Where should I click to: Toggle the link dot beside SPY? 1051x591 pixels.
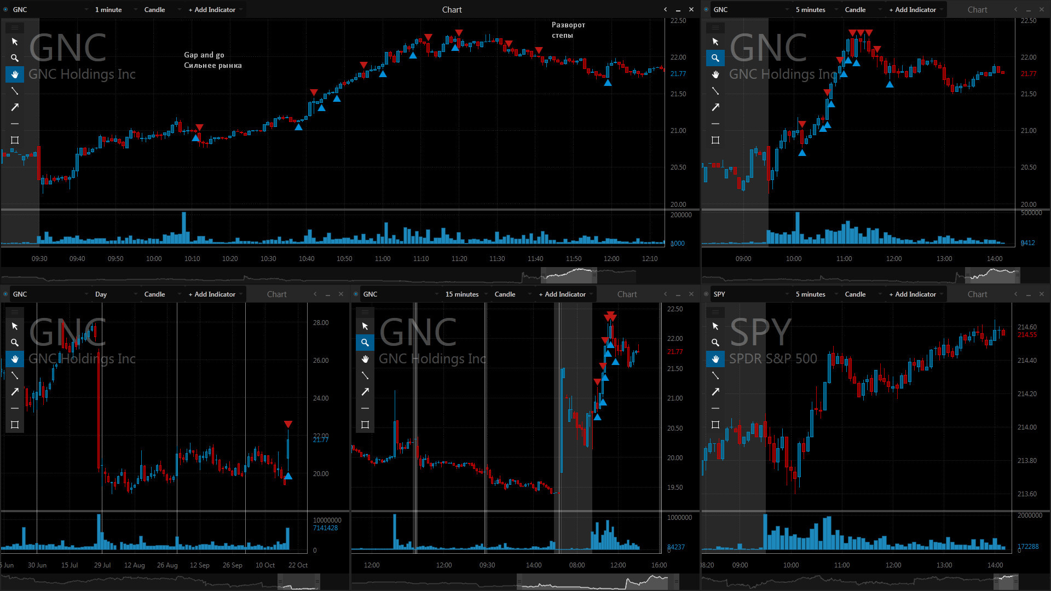point(706,294)
